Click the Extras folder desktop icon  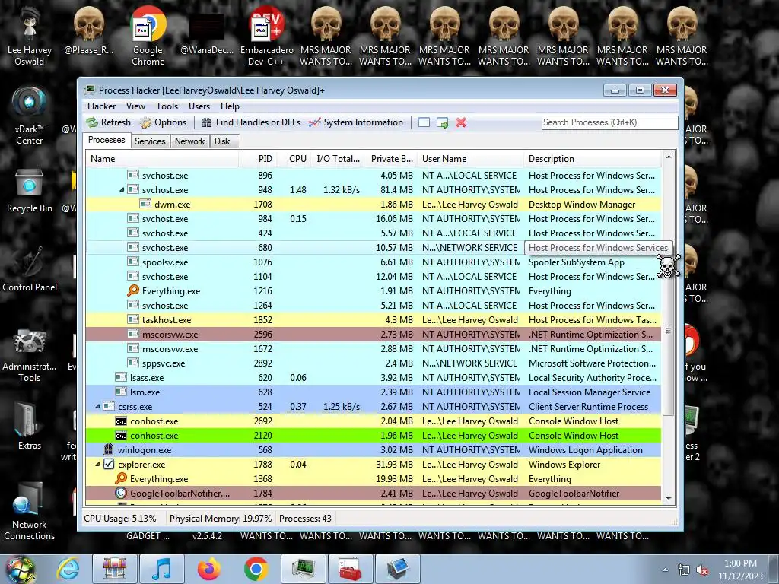pos(30,426)
